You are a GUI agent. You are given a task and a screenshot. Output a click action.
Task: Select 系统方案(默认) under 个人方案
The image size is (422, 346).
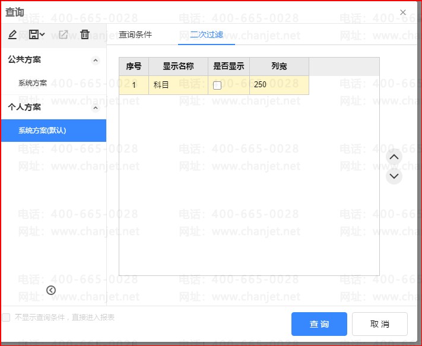pyautogui.click(x=42, y=131)
